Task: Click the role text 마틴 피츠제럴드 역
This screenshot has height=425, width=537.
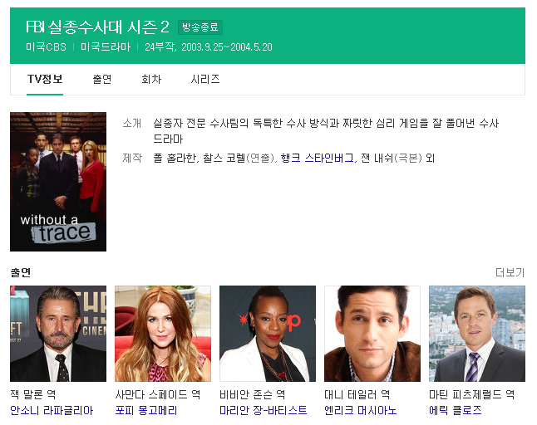Action: (471, 394)
